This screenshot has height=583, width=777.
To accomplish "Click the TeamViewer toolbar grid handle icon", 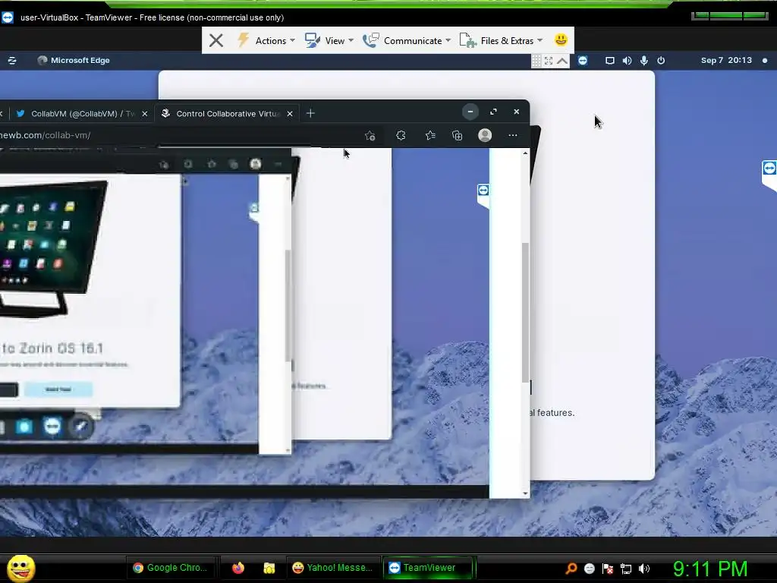I will point(536,61).
